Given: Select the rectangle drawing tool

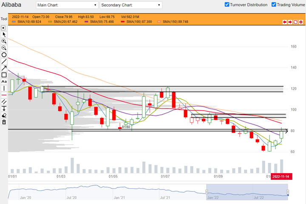Looking at the screenshot, I should (4, 75).
